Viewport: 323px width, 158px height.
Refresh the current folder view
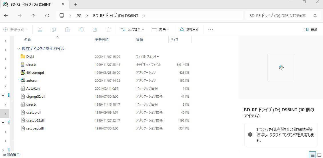tap(47, 16)
